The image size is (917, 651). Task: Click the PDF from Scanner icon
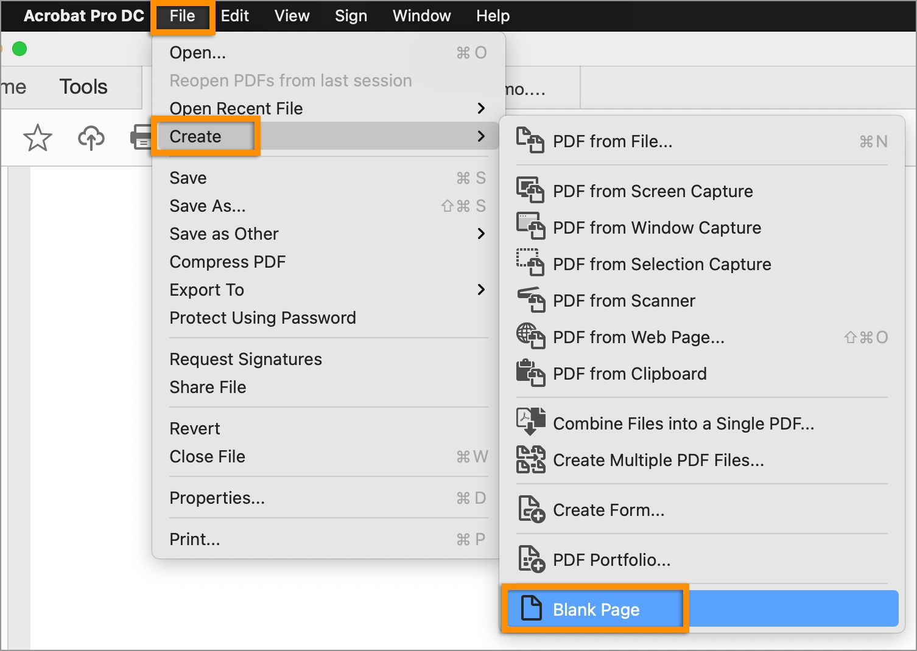click(x=530, y=300)
